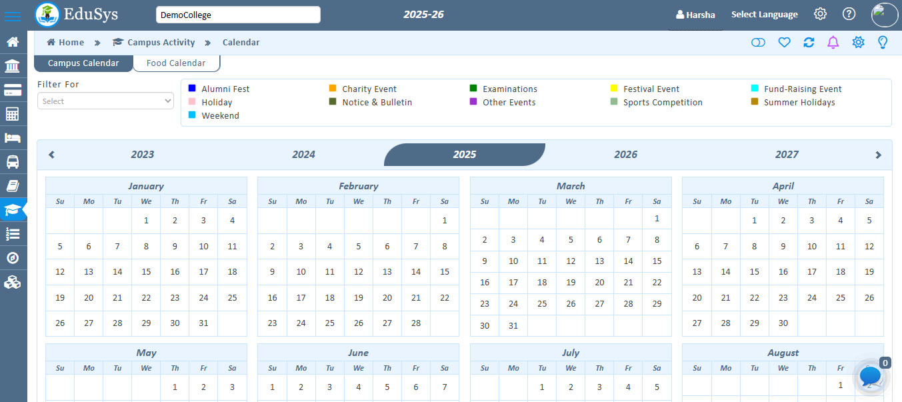The width and height of the screenshot is (902, 402).
Task: Click the Select Language link
Action: click(764, 14)
